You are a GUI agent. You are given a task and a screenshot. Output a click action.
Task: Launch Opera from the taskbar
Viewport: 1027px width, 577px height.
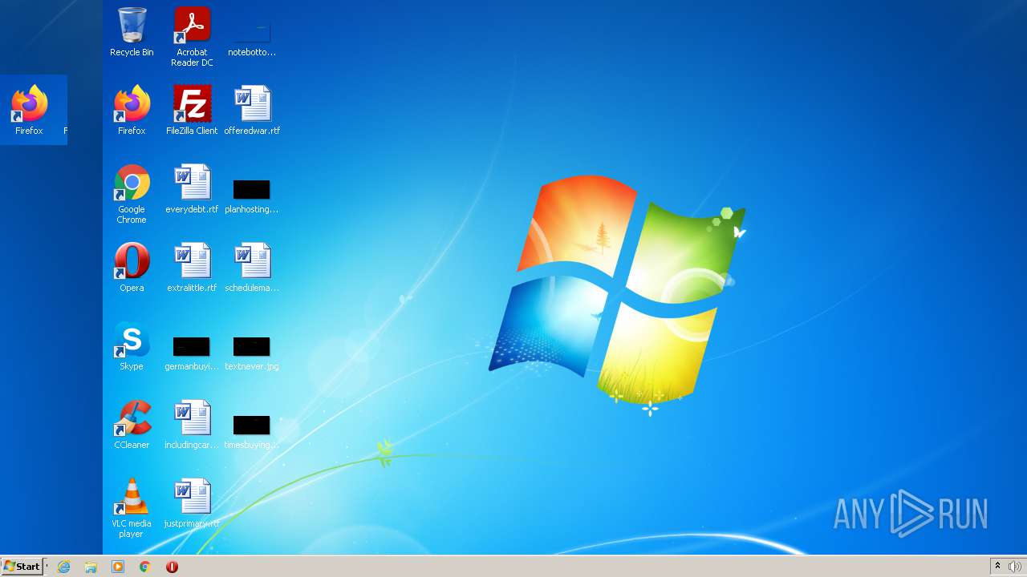[172, 567]
